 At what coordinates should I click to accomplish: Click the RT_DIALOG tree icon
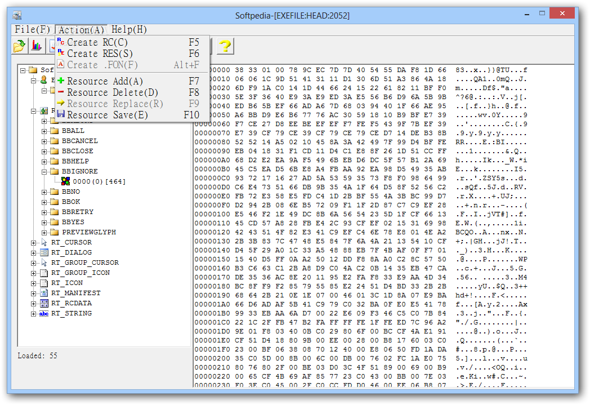[x=44, y=252]
